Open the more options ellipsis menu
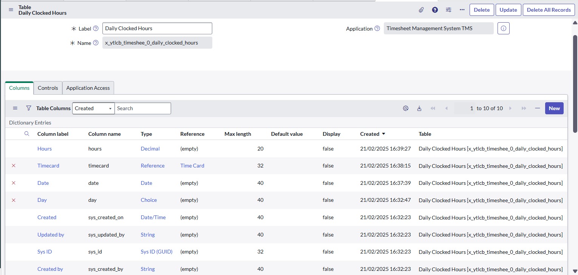This screenshot has width=578, height=275. (x=462, y=10)
